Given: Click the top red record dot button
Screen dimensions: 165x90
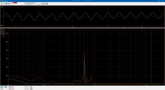Looking at the screenshot, I should point(13,87).
